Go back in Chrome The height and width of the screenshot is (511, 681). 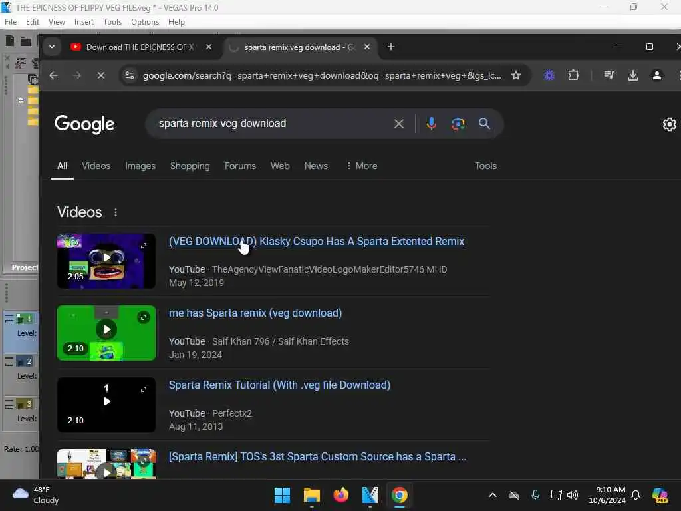pyautogui.click(x=53, y=75)
